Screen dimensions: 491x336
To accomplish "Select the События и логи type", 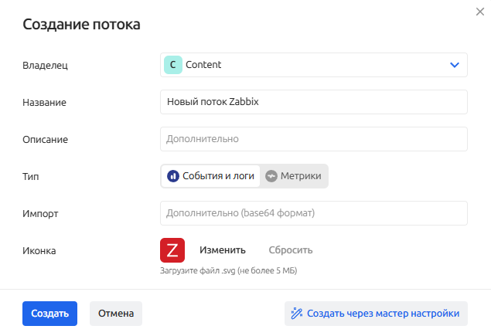I will [211, 176].
